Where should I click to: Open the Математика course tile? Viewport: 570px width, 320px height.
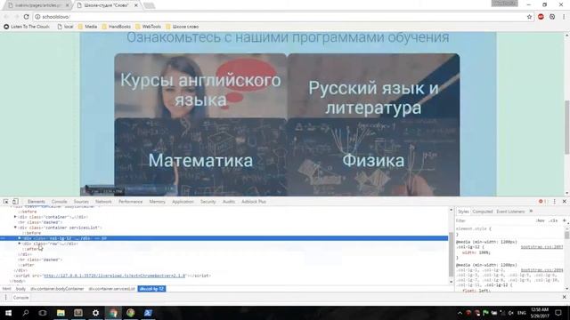pyautogui.click(x=200, y=157)
